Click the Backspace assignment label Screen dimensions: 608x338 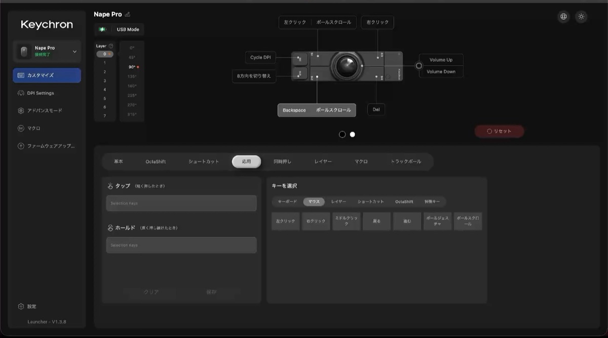coord(294,110)
